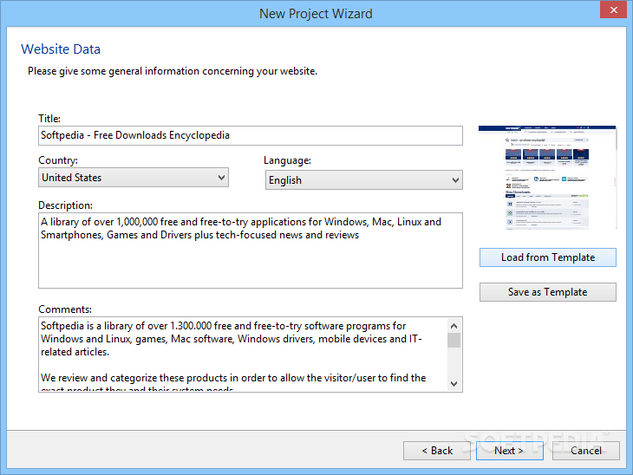Click the Comments scrollbar up arrow
633x475 pixels.
coord(454,326)
